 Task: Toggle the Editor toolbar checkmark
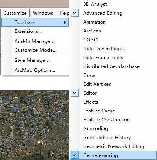(75, 93)
